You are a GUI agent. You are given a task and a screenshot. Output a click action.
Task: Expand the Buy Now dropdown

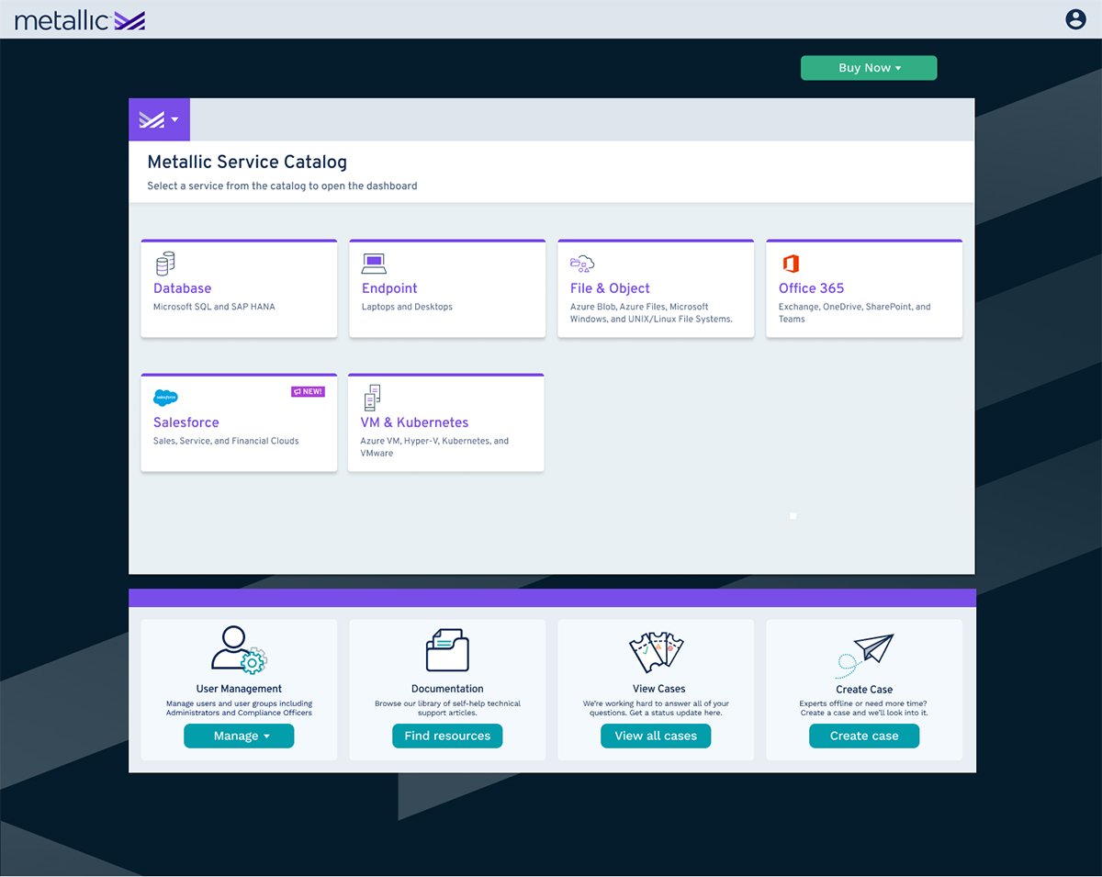[x=868, y=67]
